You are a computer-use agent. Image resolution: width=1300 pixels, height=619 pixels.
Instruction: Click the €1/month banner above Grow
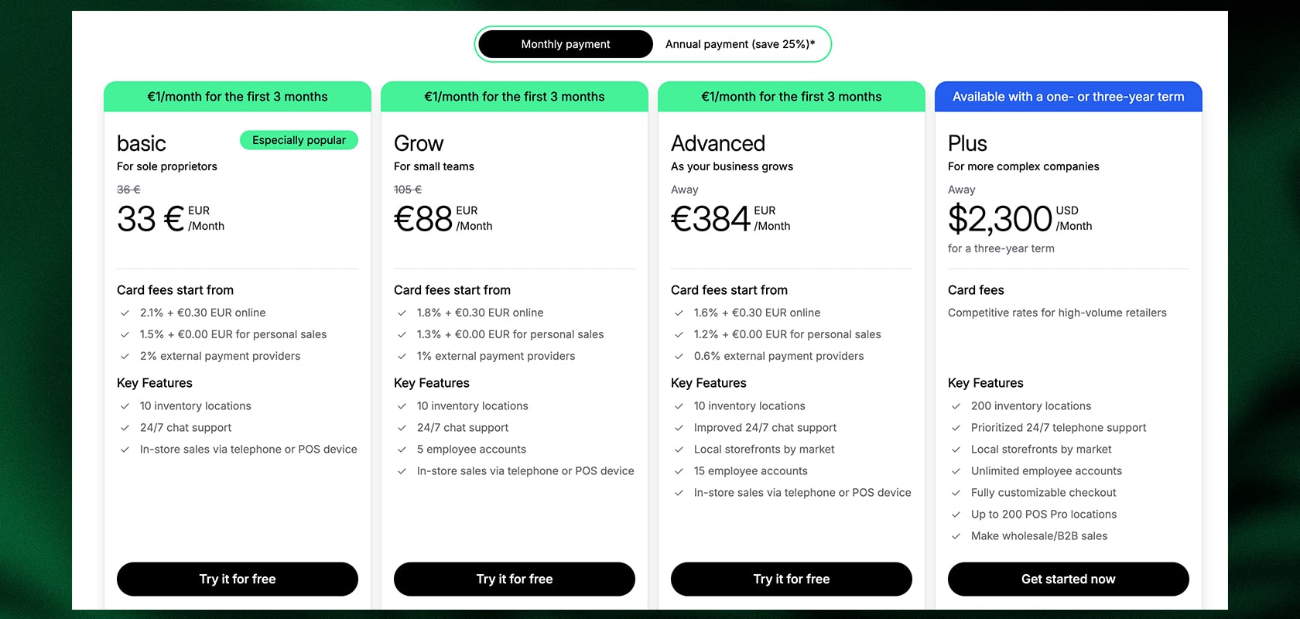point(514,96)
